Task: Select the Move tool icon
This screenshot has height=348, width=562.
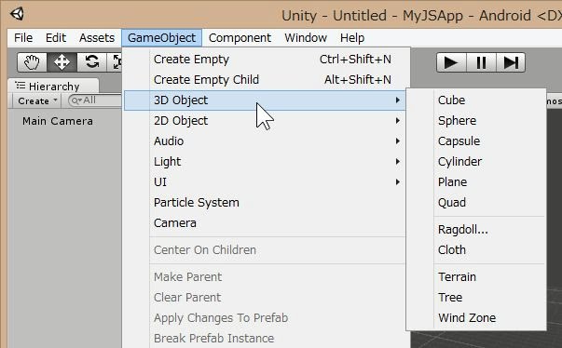Action: click(x=62, y=62)
